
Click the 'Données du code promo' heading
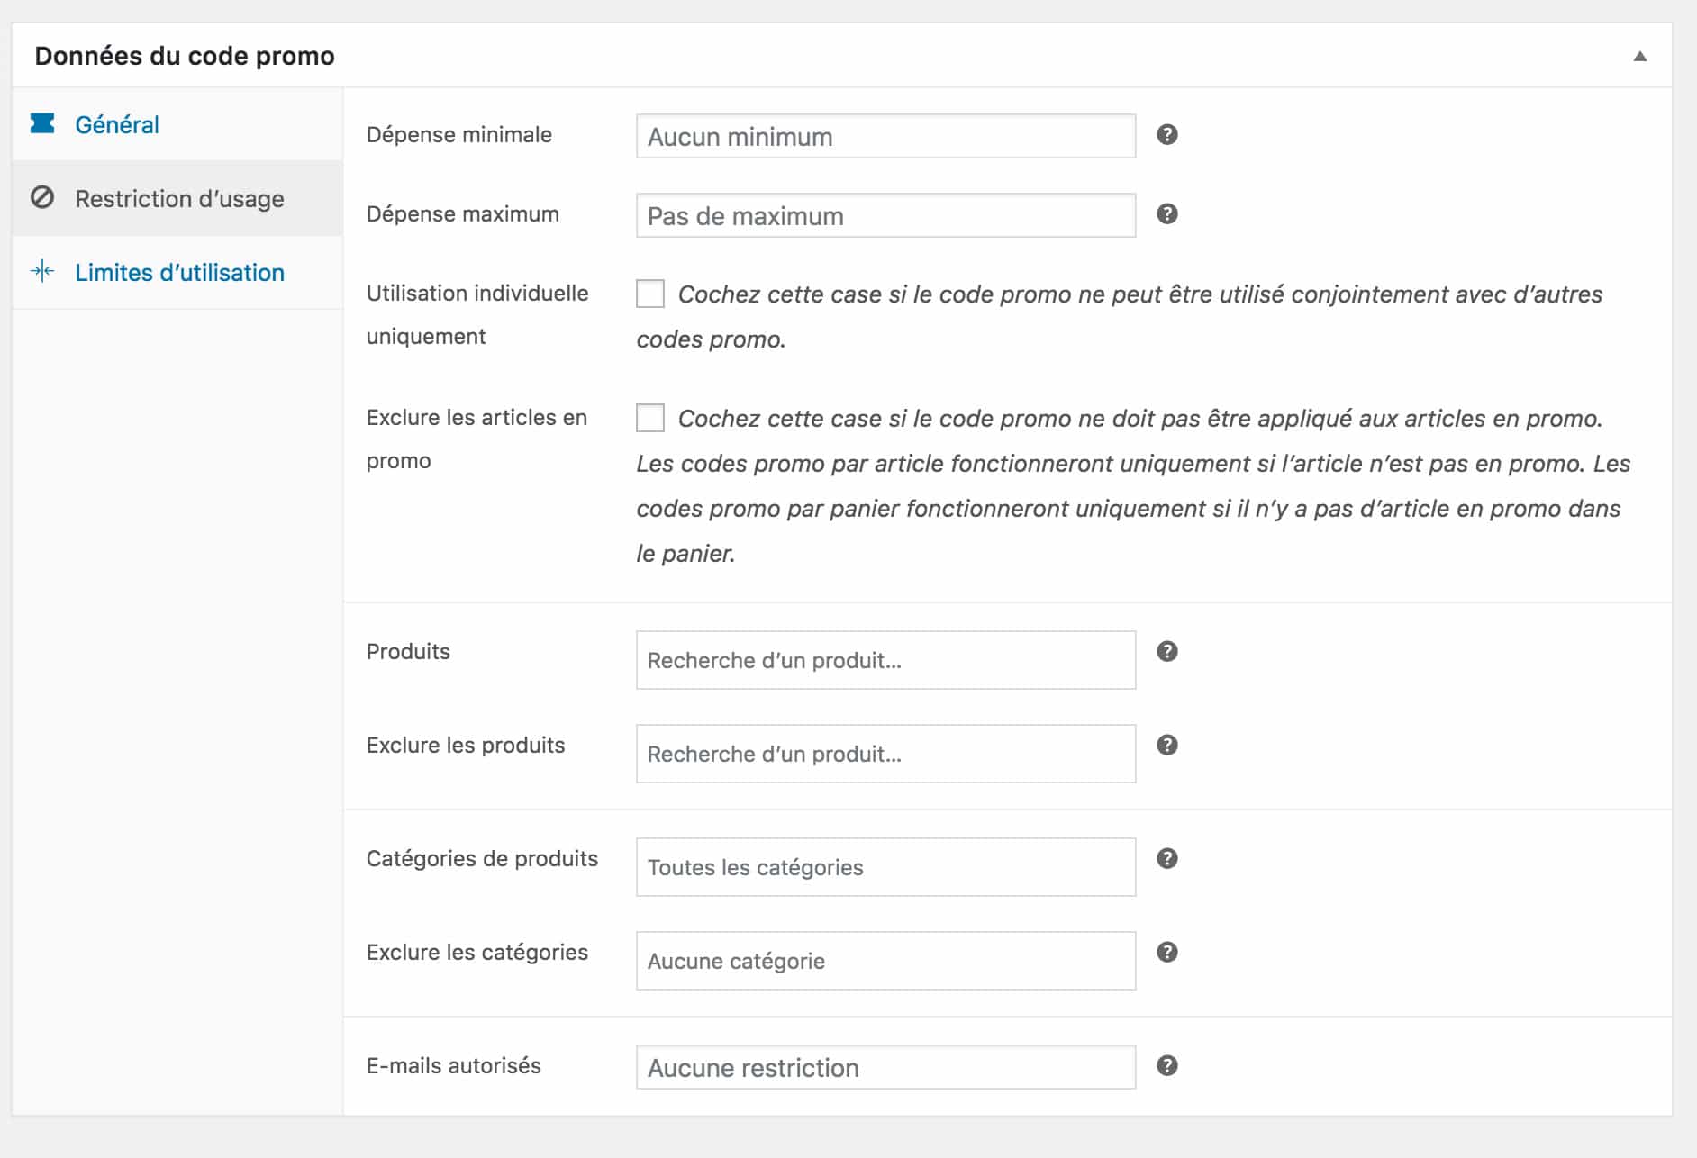pyautogui.click(x=185, y=56)
